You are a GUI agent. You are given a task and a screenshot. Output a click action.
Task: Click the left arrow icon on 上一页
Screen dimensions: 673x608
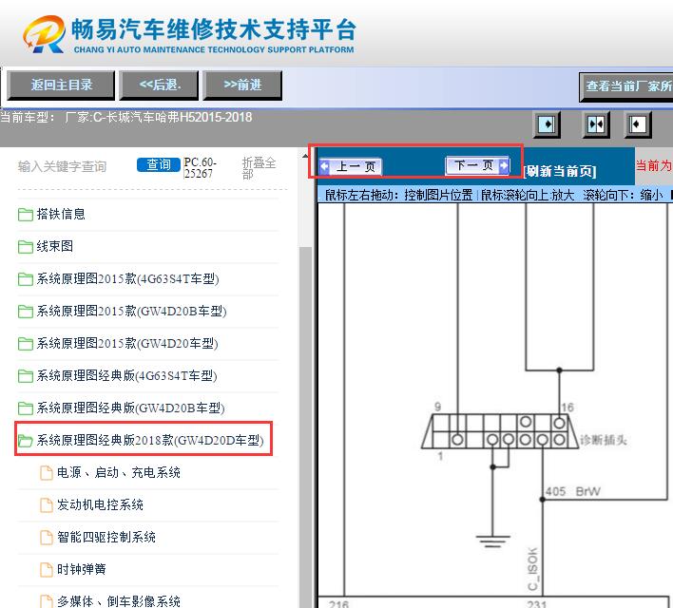[325, 166]
